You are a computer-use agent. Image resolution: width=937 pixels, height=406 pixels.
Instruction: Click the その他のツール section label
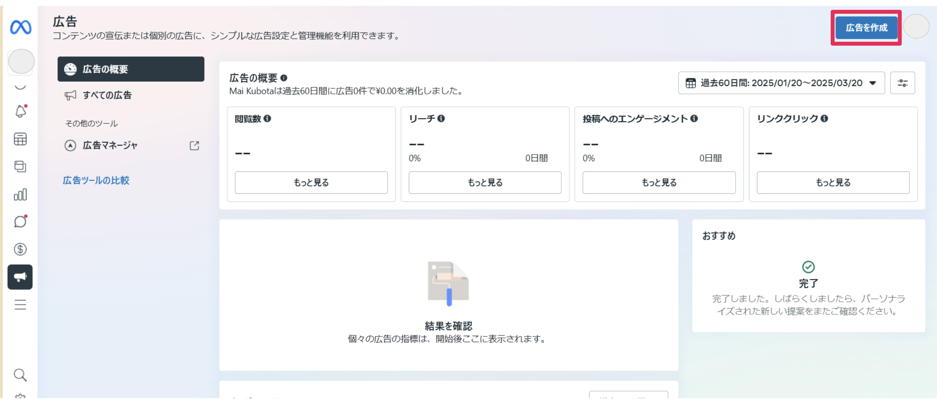click(91, 124)
